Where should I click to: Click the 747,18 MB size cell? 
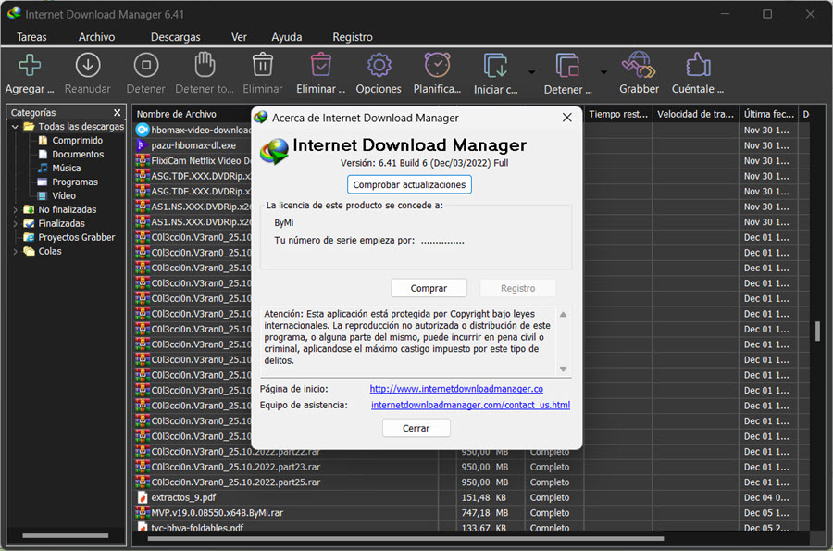484,513
